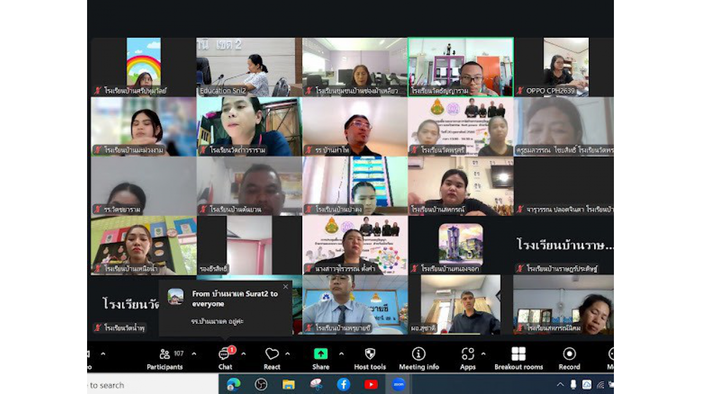Open the Participants panel

(164, 358)
